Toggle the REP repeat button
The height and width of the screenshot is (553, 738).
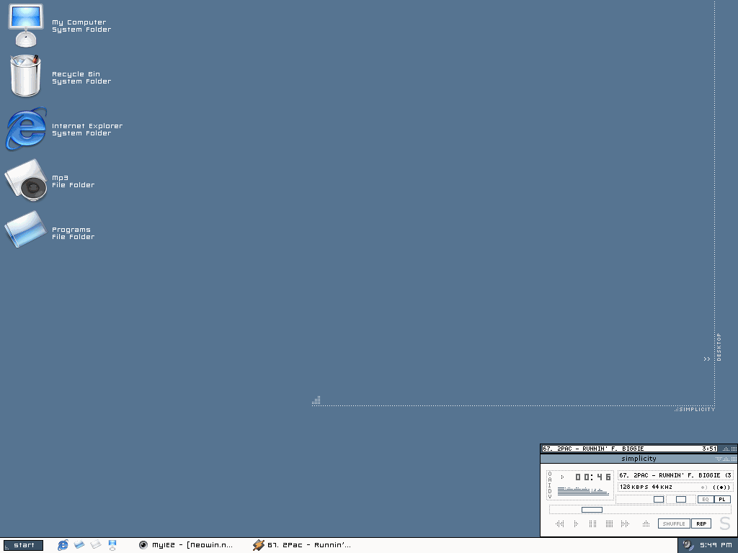tap(701, 523)
